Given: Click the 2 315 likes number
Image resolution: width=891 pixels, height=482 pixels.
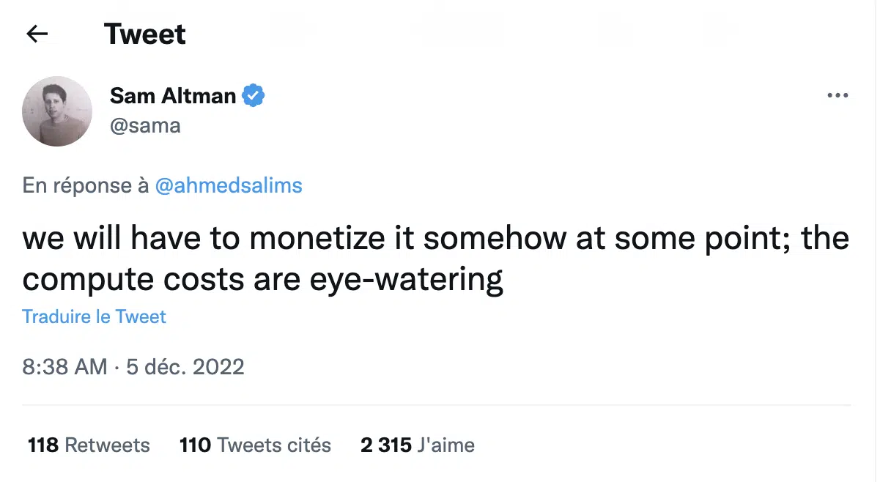Looking at the screenshot, I should (x=385, y=445).
